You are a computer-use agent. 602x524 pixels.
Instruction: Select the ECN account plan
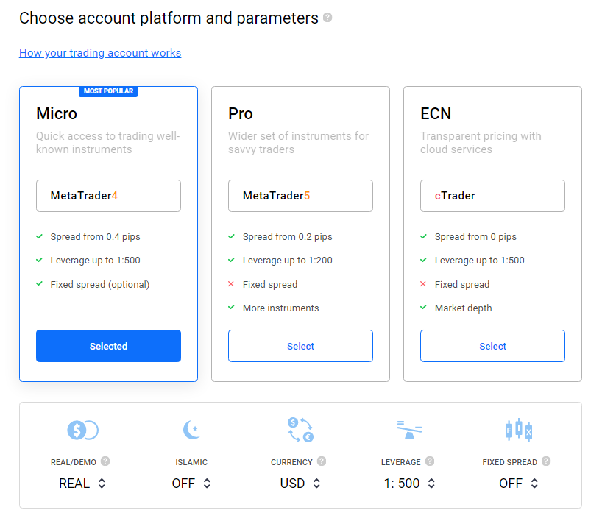point(492,346)
